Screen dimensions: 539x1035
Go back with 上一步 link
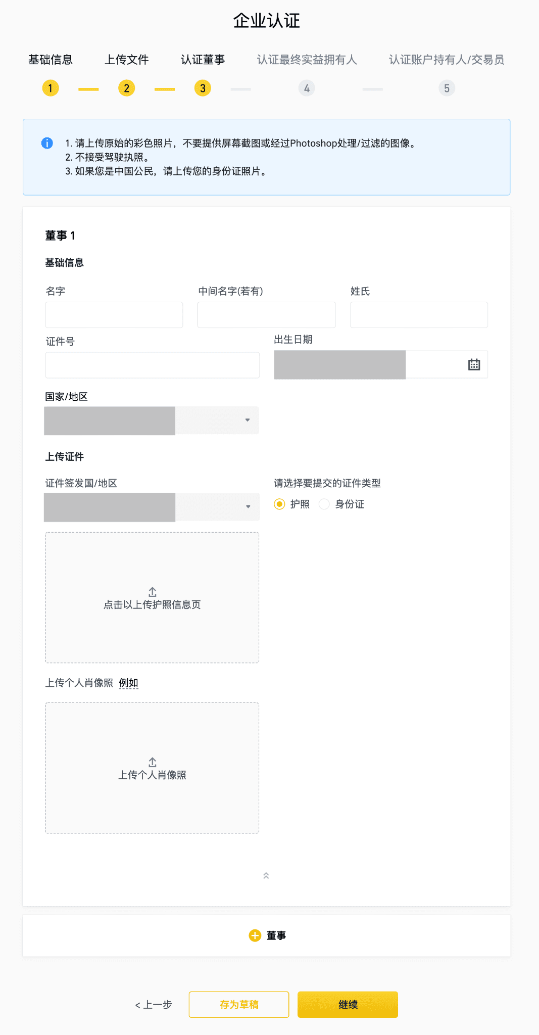[x=154, y=1005]
